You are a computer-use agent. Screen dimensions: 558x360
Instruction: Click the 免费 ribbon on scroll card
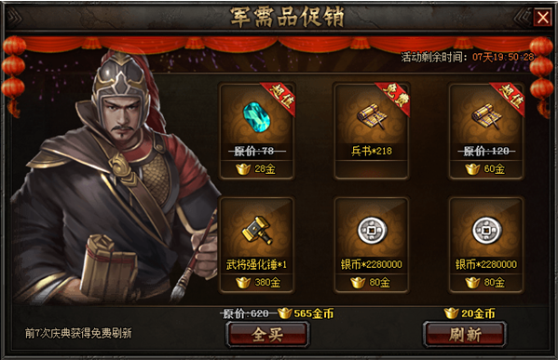tap(395, 97)
